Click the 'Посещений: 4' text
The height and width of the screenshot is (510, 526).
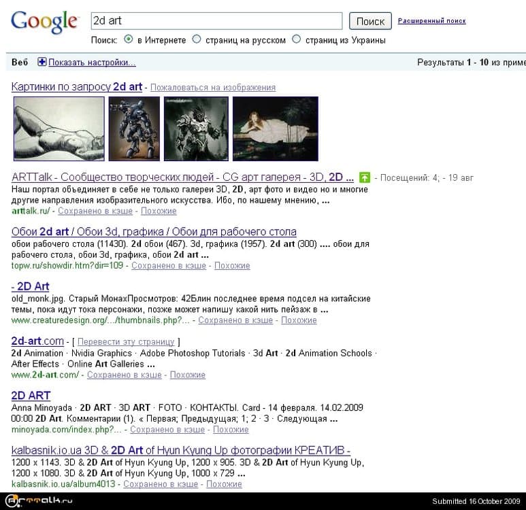(x=409, y=177)
